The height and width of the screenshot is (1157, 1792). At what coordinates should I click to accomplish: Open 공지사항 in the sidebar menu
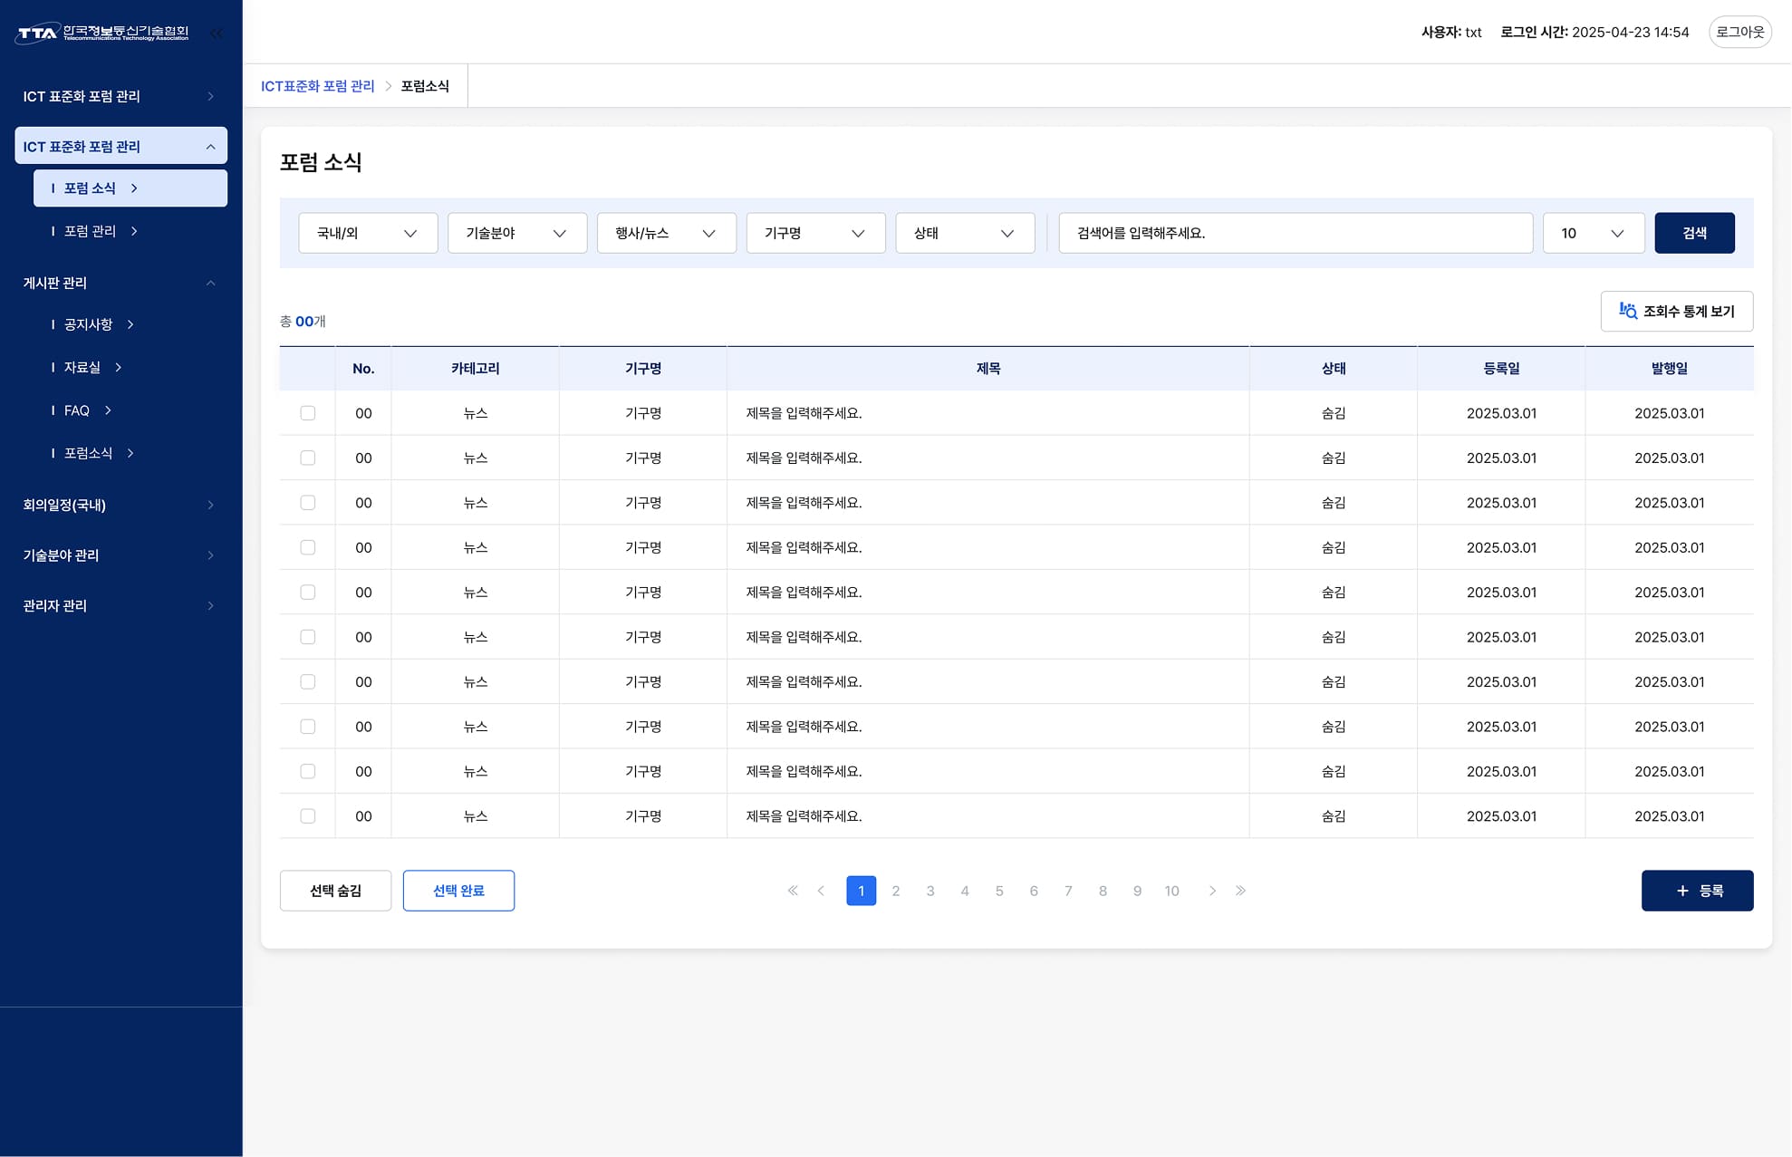pyautogui.click(x=89, y=324)
